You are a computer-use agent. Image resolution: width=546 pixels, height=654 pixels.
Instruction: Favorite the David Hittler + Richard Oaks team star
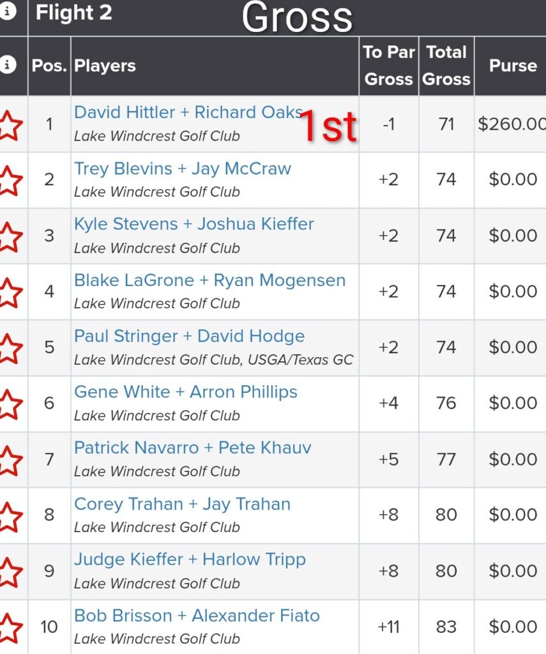10,124
